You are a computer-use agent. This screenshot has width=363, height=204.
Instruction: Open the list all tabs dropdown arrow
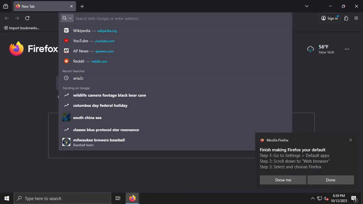pos(307,6)
